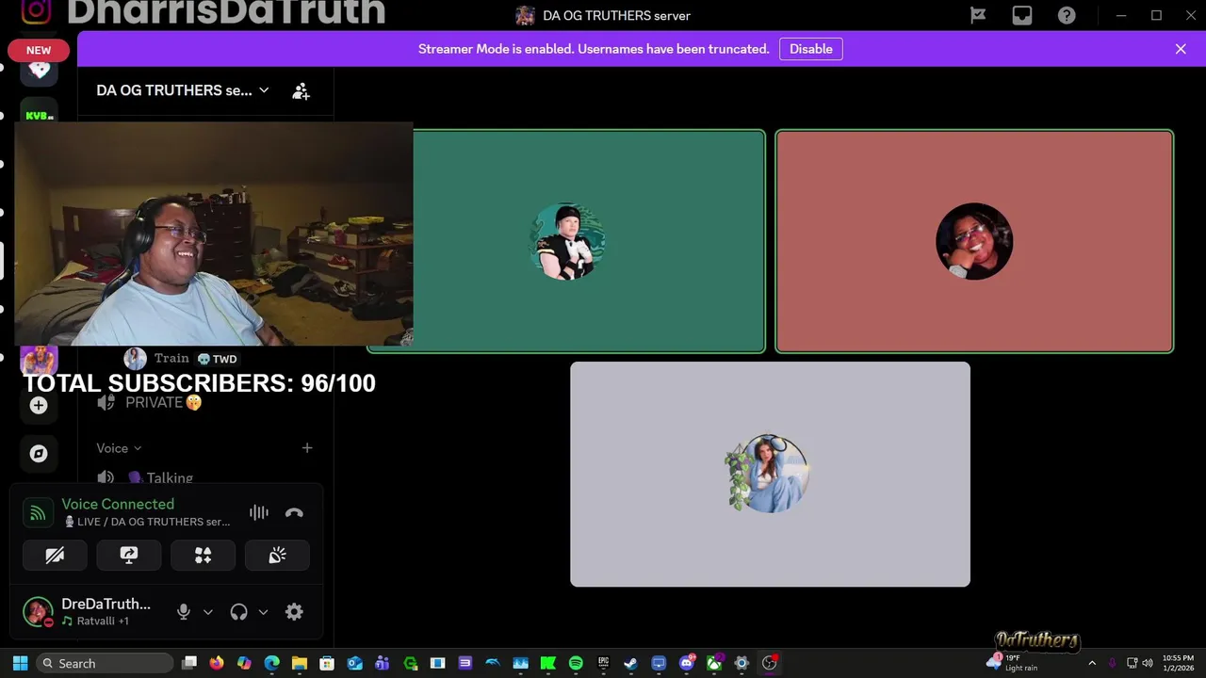Screen dimensions: 1206x678
Task: Disable Streamer Mode via the Disable button
Action: click(x=810, y=49)
